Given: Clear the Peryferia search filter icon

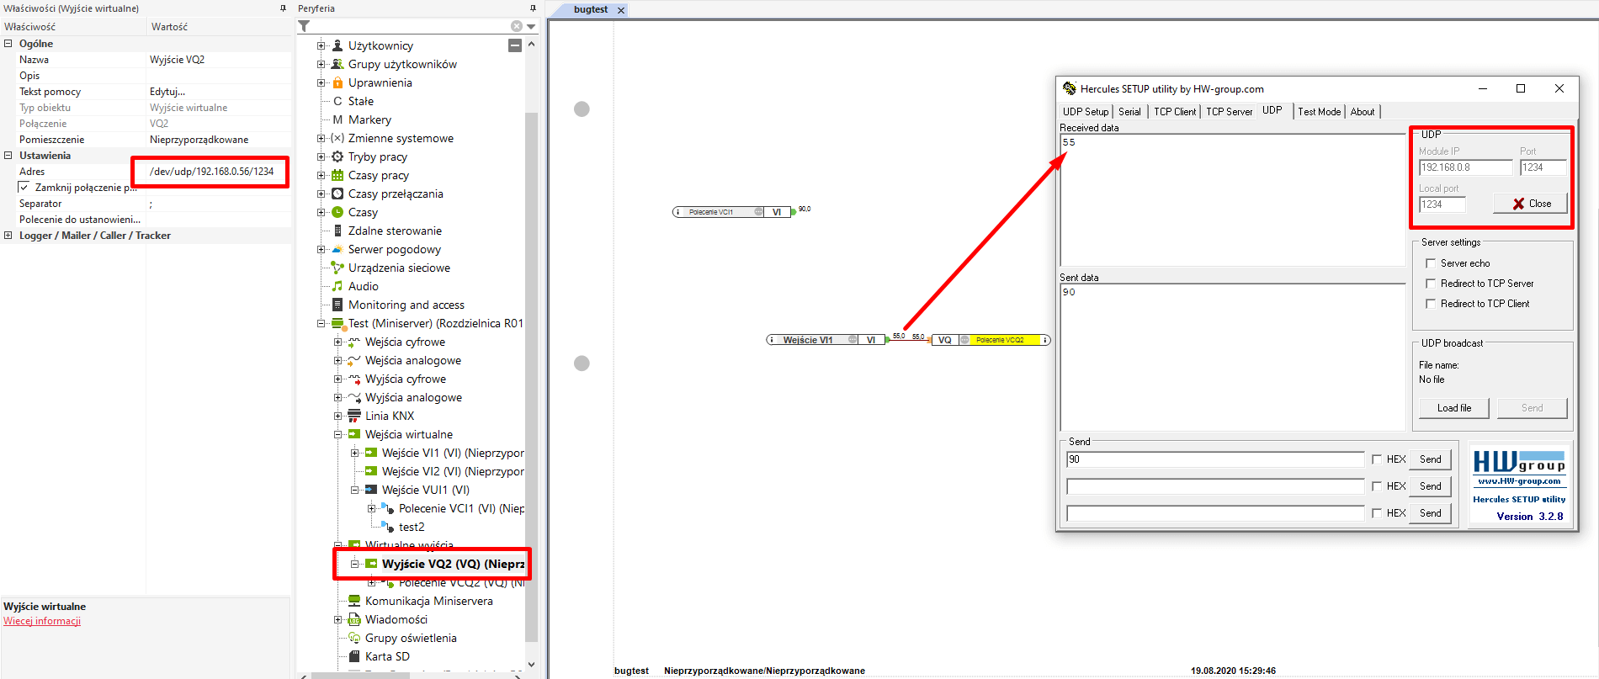Looking at the screenshot, I should tap(517, 27).
